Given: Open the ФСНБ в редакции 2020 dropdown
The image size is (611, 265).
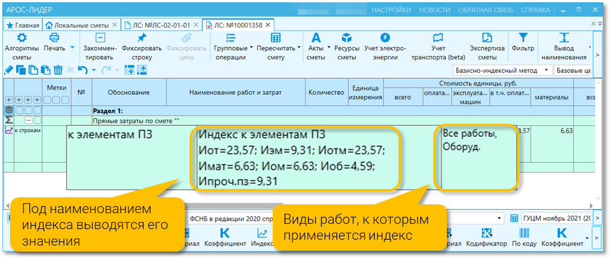Looking at the screenshot, I should coord(346,218).
